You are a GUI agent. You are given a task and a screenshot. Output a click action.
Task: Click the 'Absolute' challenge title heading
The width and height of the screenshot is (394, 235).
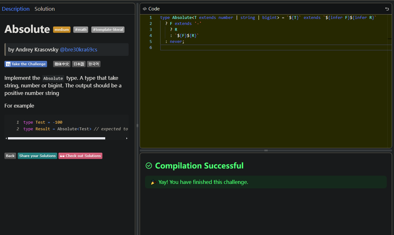27,29
